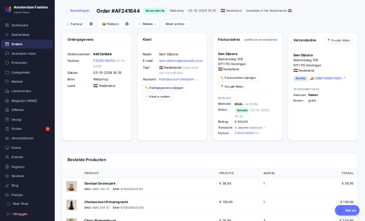The width and height of the screenshot is (365, 221).
Task: Open Reviews star icon in sidebar
Action: 7,176
